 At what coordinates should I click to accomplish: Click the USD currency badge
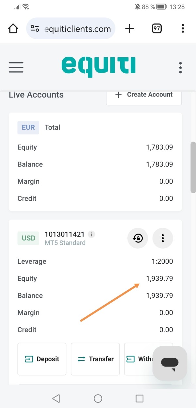(28, 238)
